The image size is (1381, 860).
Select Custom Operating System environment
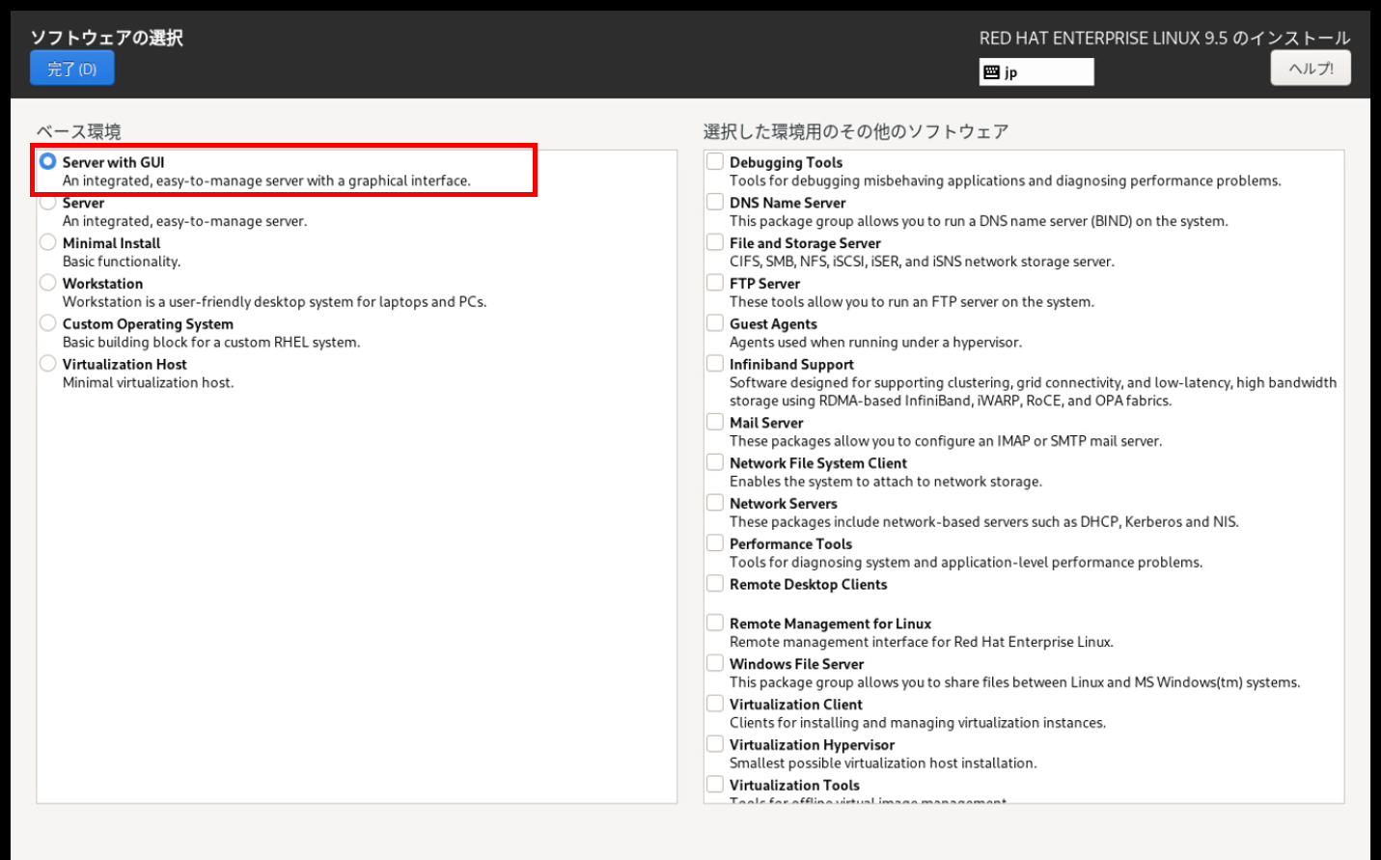tap(47, 322)
